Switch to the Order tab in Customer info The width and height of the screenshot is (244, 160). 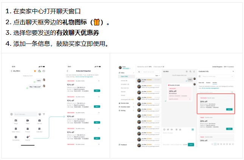click(201, 82)
